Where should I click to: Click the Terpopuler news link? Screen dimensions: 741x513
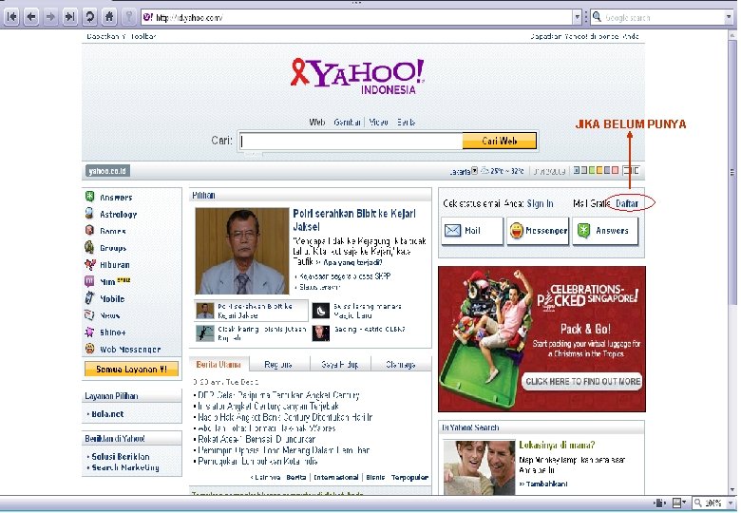coord(409,478)
